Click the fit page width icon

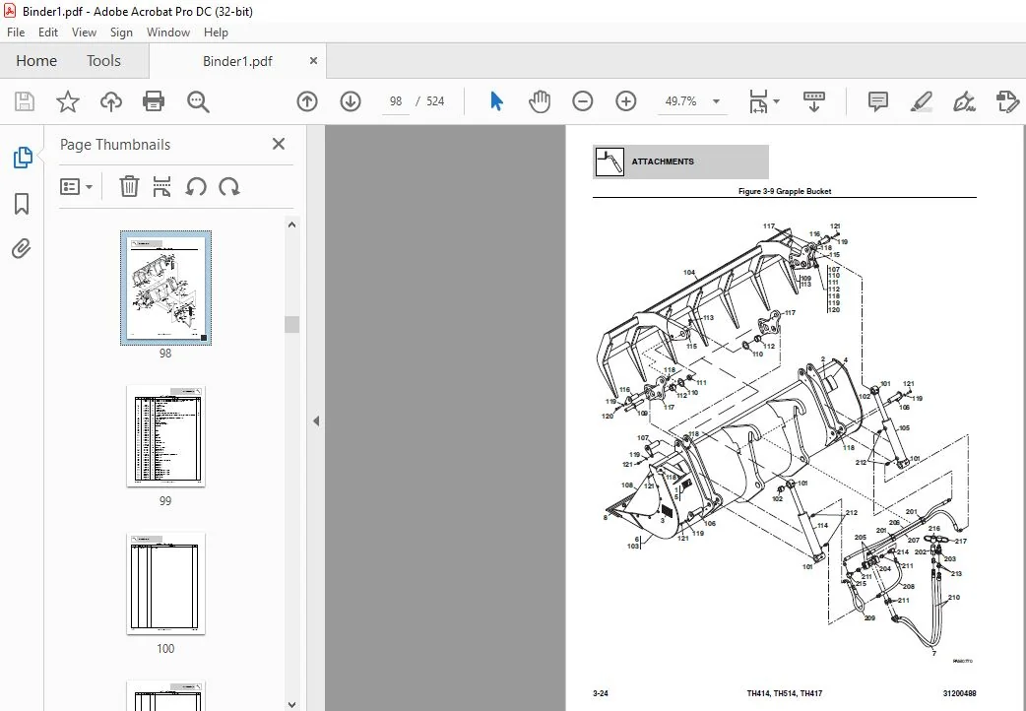758,101
